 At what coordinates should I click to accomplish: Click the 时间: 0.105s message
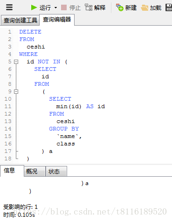click(x=19, y=215)
